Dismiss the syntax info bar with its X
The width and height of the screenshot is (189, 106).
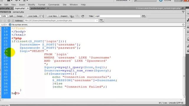(x=183, y=25)
